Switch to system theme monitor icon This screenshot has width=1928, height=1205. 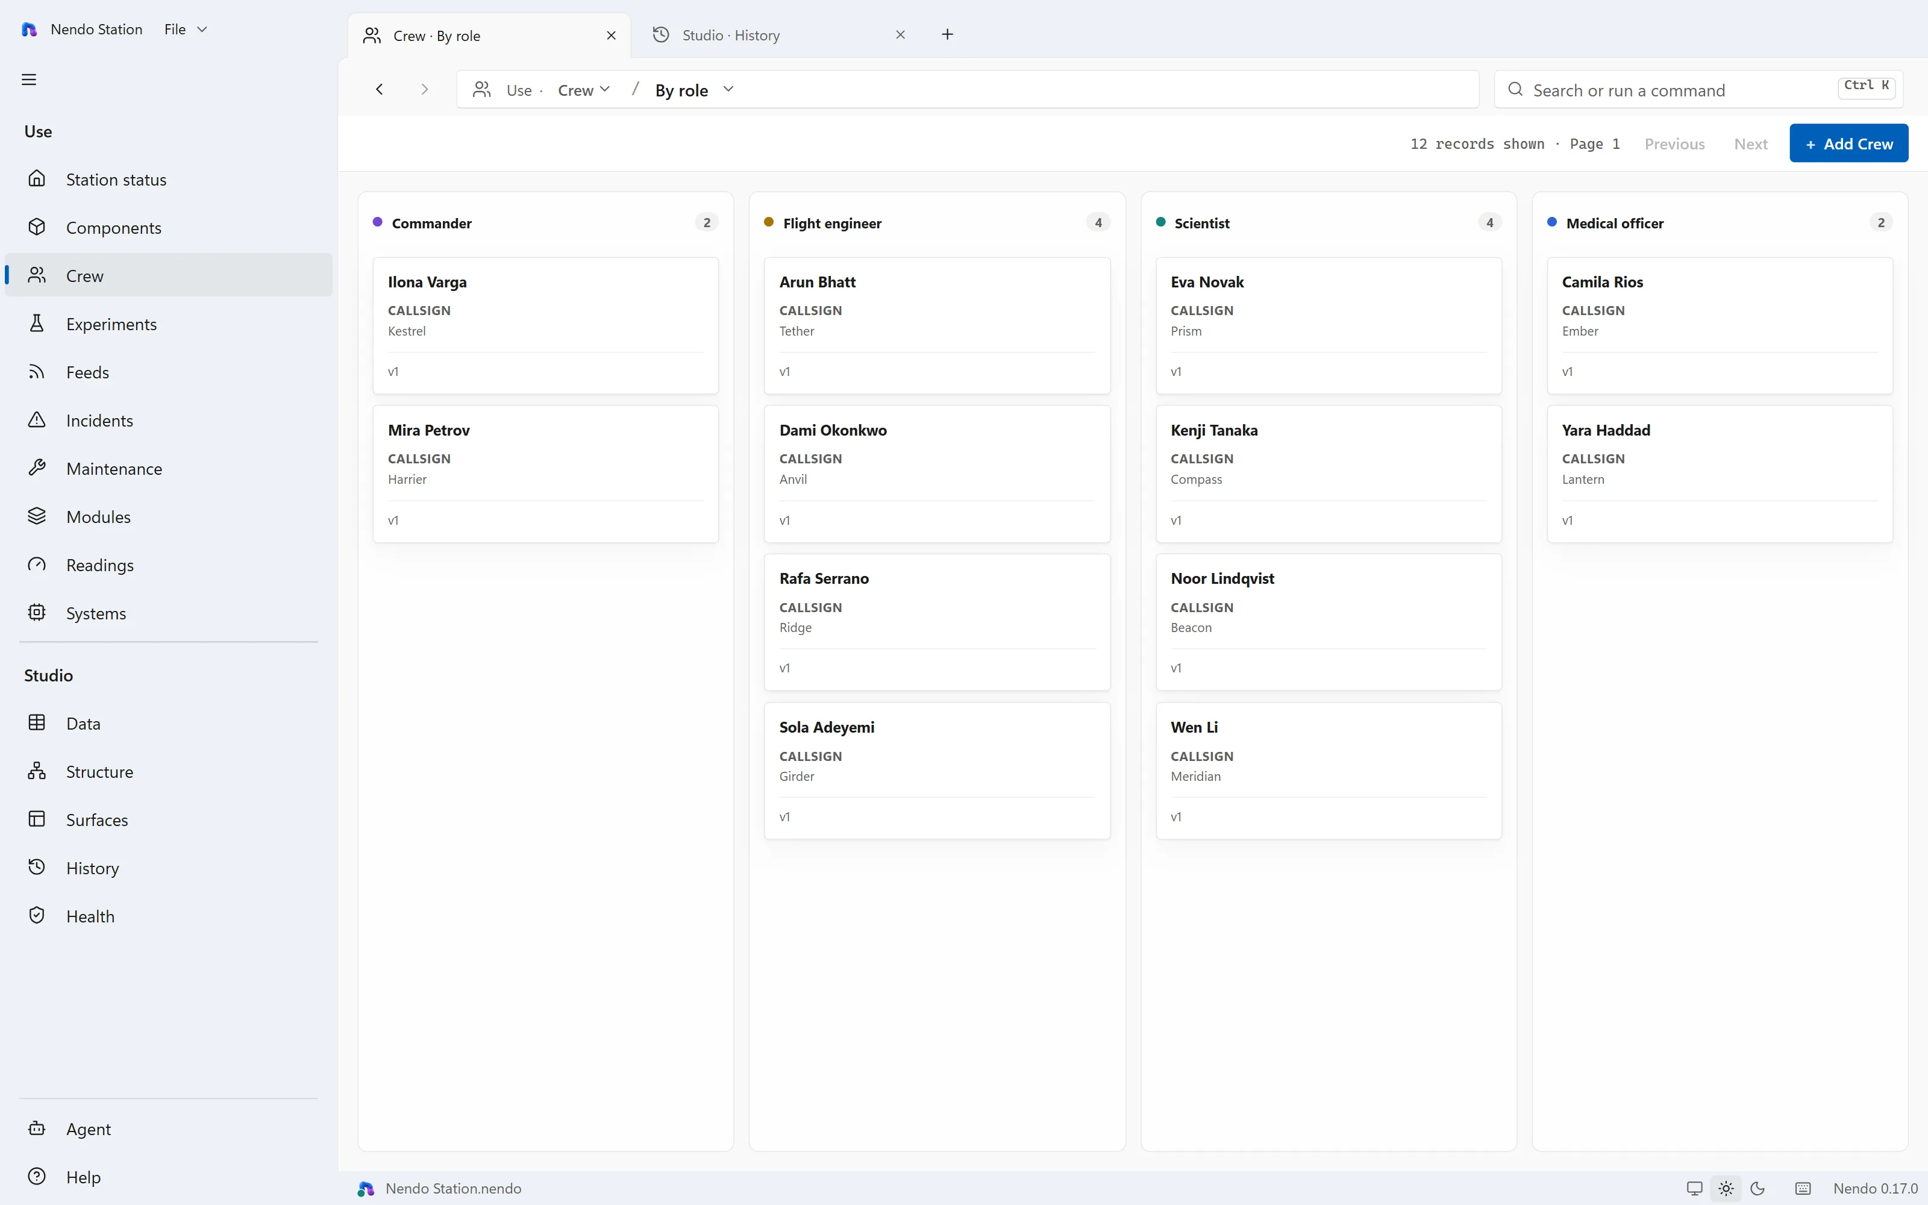[x=1695, y=1188]
